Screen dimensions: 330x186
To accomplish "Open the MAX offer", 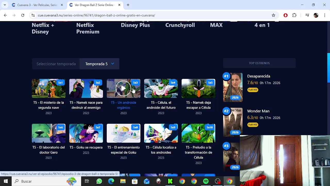I will click(x=216, y=25).
